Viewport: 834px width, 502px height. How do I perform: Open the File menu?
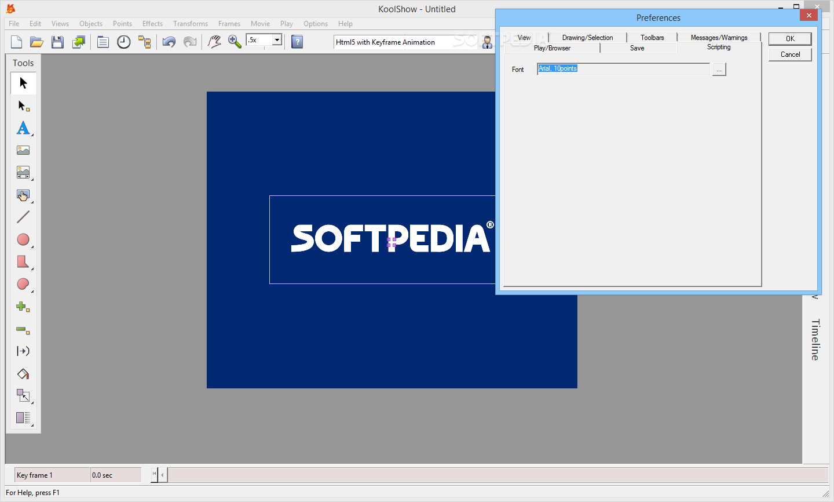[14, 24]
